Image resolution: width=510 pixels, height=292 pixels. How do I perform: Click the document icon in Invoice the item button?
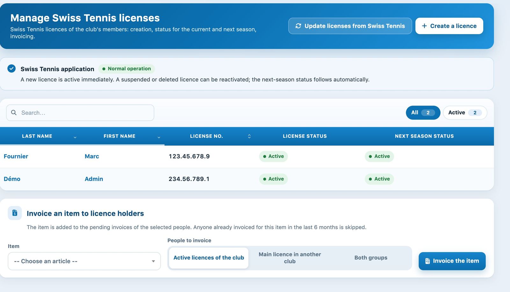[x=427, y=261]
